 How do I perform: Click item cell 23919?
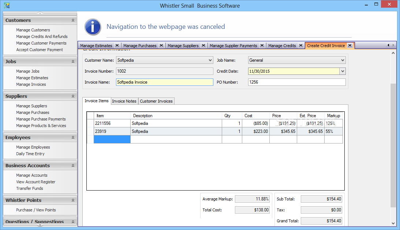[x=112, y=131]
